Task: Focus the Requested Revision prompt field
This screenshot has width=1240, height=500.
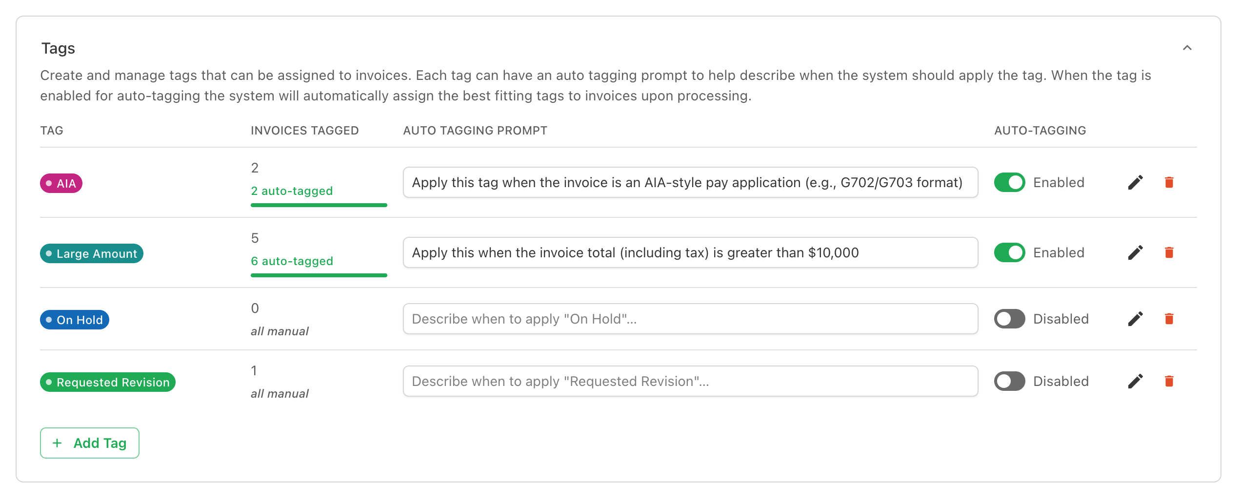Action: (690, 382)
